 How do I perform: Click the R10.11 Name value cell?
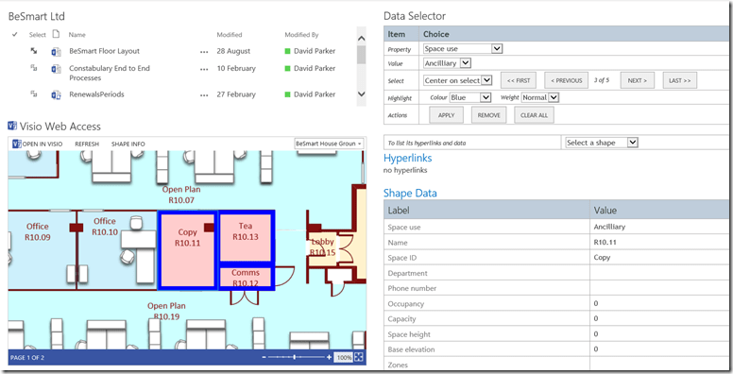(659, 242)
